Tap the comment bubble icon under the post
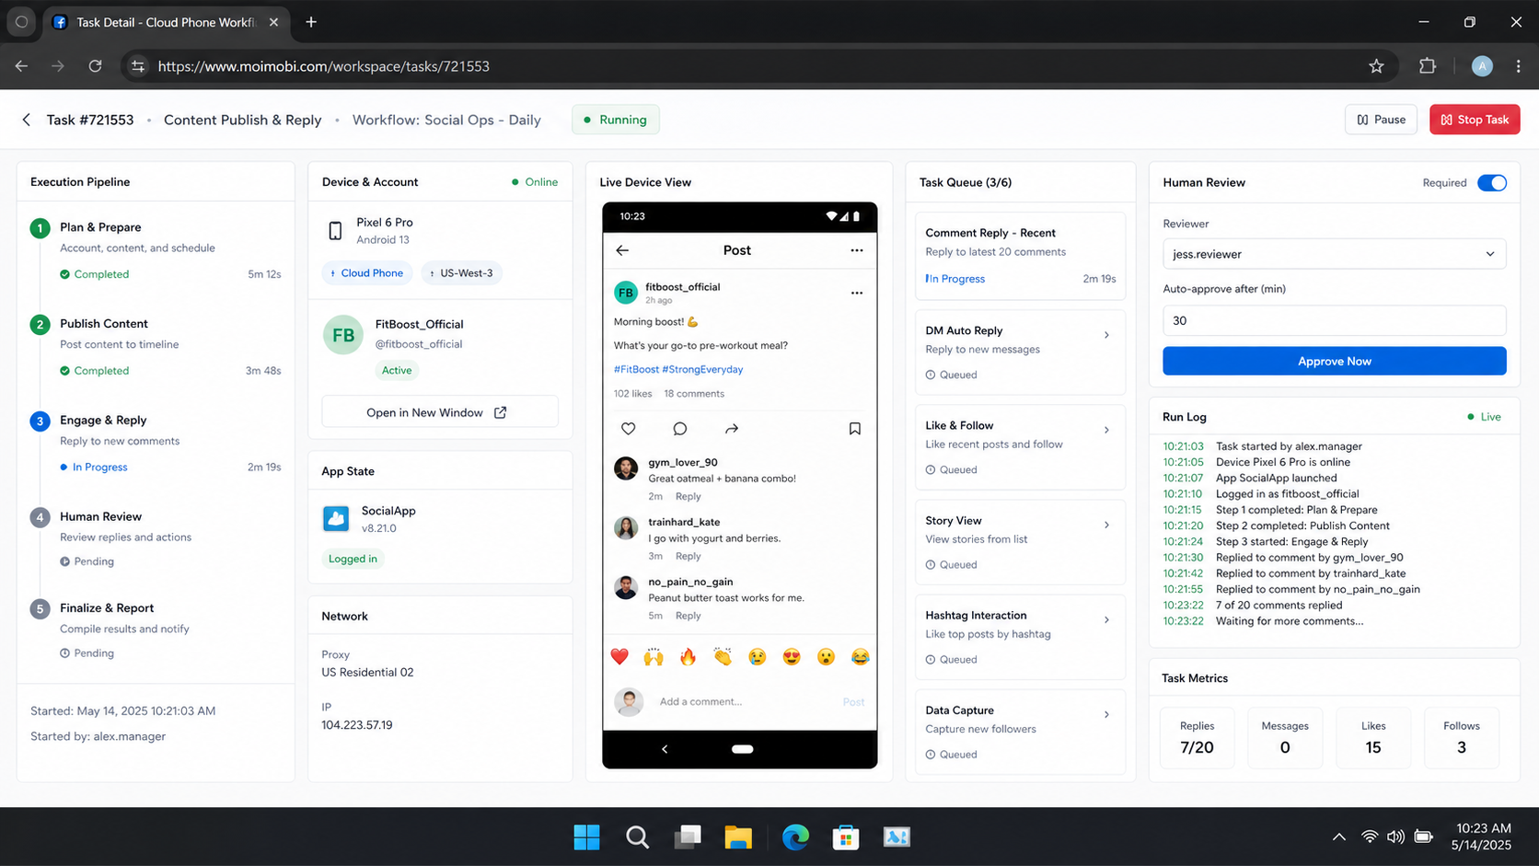The height and width of the screenshot is (866, 1539). pyautogui.click(x=679, y=429)
